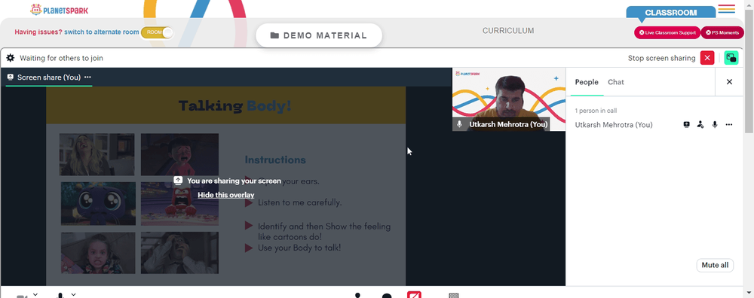Click the green picture-in-picture layout icon

731,58
